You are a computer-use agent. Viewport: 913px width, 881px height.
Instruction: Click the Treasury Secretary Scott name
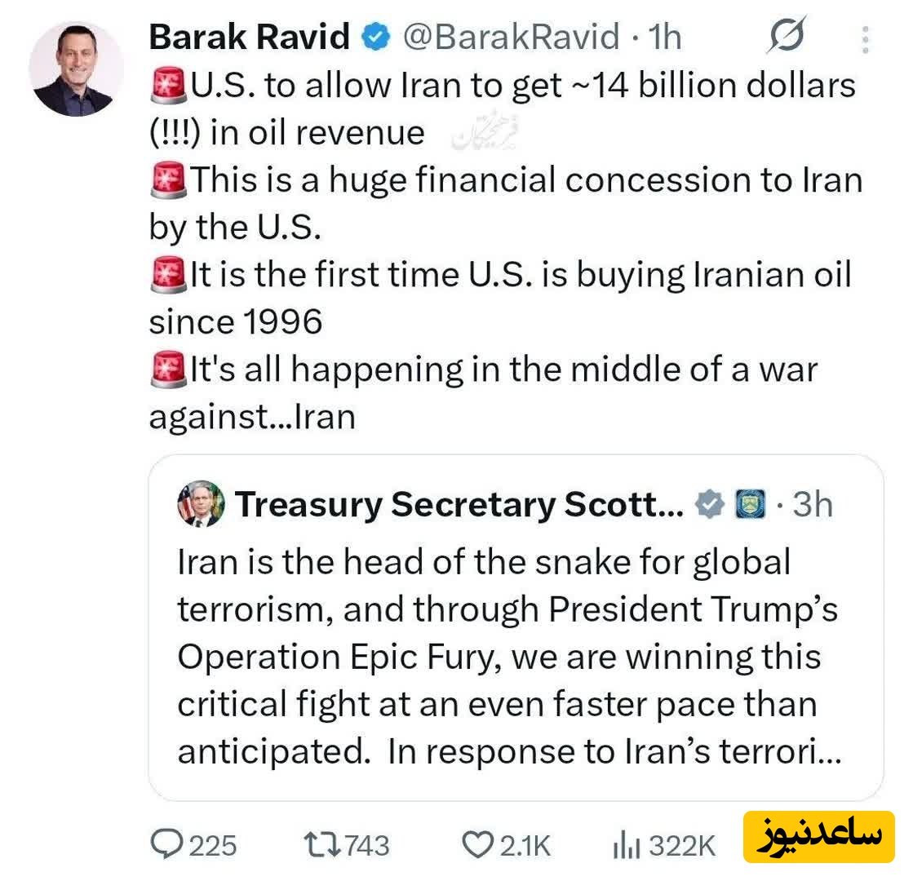pyautogui.click(x=459, y=505)
